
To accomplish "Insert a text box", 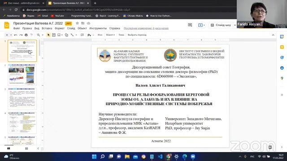I will [x=54, y=35].
